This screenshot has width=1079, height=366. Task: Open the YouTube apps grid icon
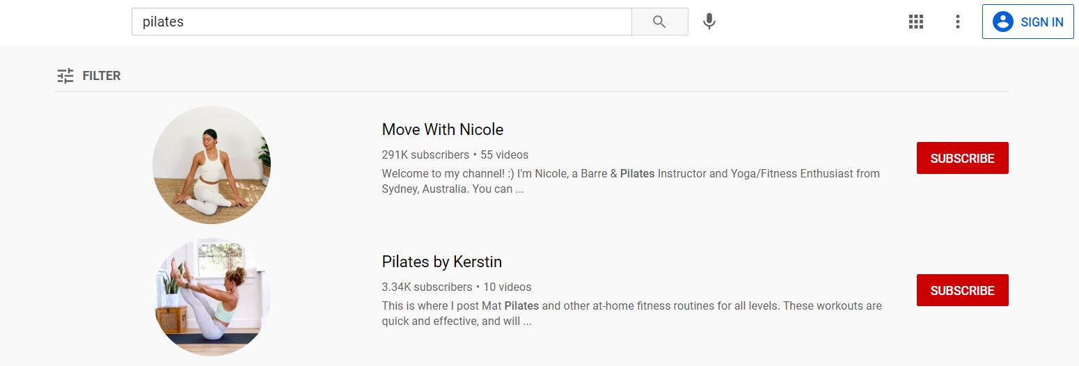pyautogui.click(x=916, y=22)
